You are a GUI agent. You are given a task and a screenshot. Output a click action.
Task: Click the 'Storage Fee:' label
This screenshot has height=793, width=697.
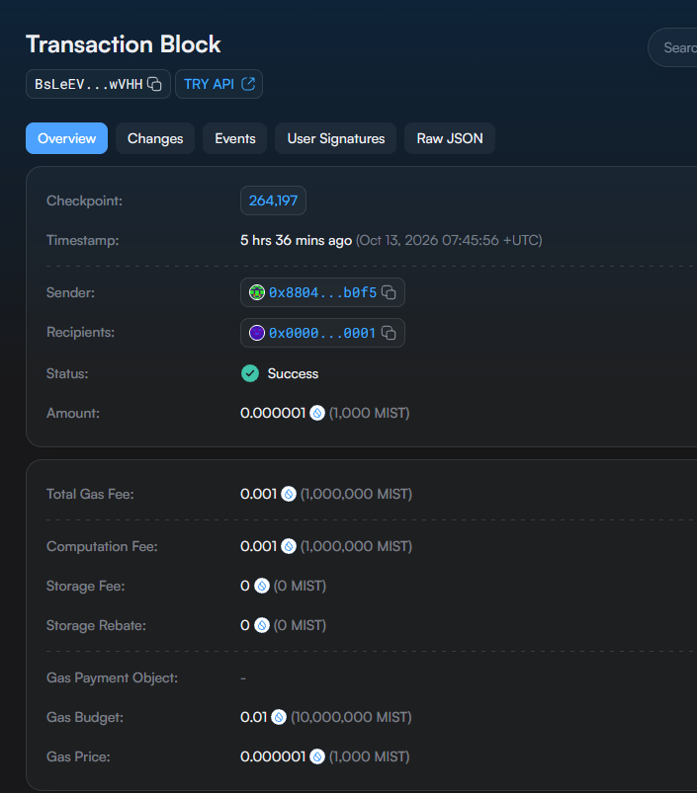[86, 587]
